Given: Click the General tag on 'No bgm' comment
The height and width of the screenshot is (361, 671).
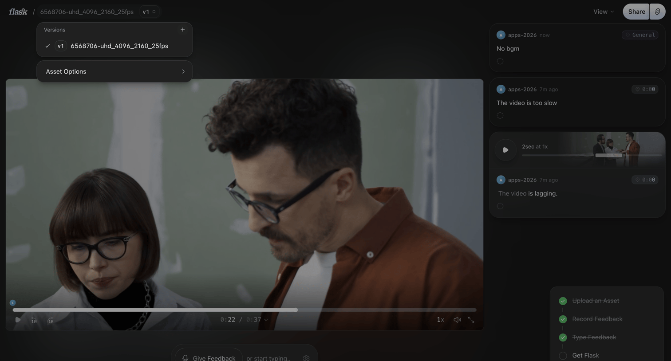Looking at the screenshot, I should tap(640, 35).
